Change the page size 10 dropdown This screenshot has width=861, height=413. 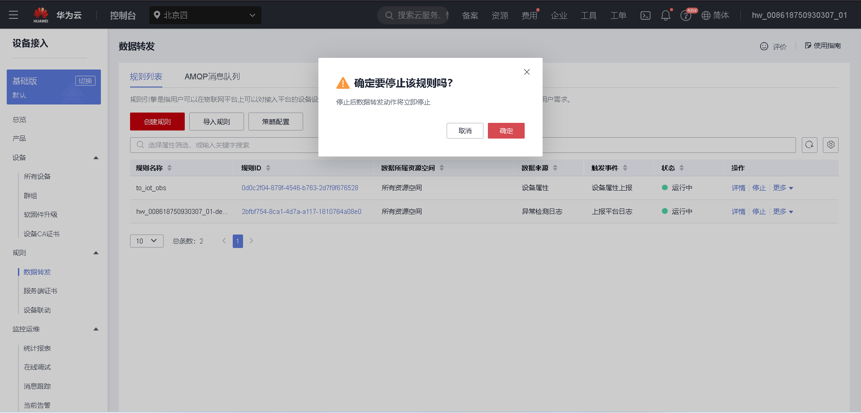[146, 241]
